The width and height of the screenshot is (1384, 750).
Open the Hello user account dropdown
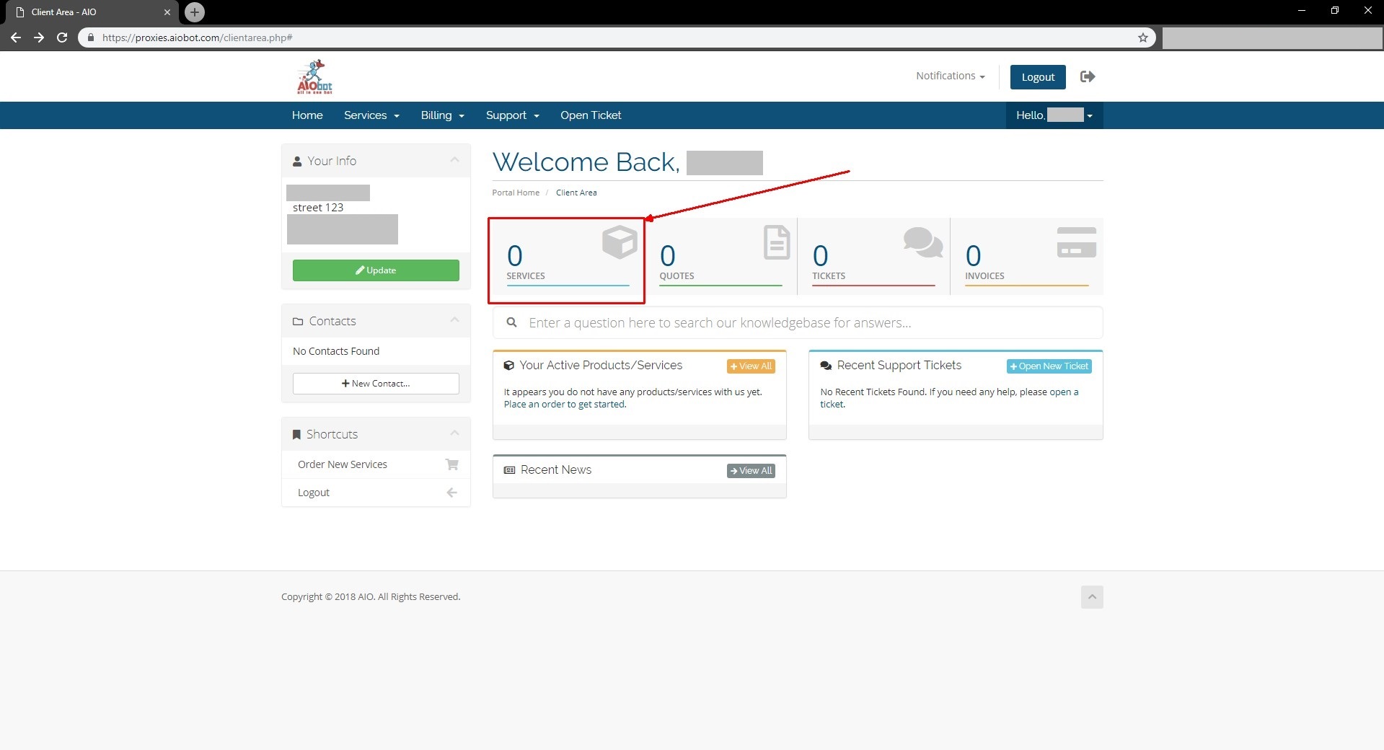click(x=1054, y=115)
